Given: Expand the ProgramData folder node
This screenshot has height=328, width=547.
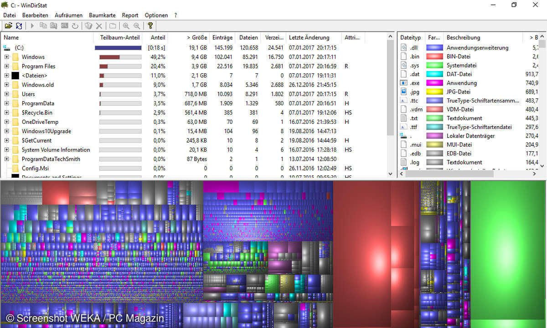Looking at the screenshot, I should (6, 103).
